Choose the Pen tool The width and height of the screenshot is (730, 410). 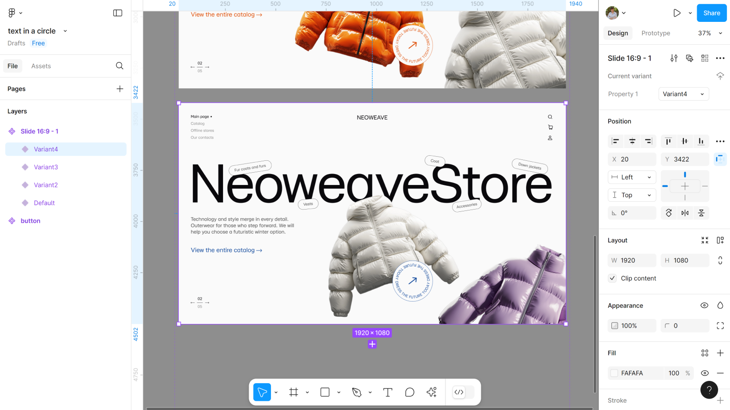coord(357,392)
